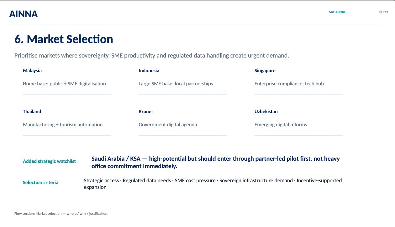Select 'Manufacturing + tourism automation' description
Image resolution: width=395 pixels, height=227 pixels.
(63, 124)
